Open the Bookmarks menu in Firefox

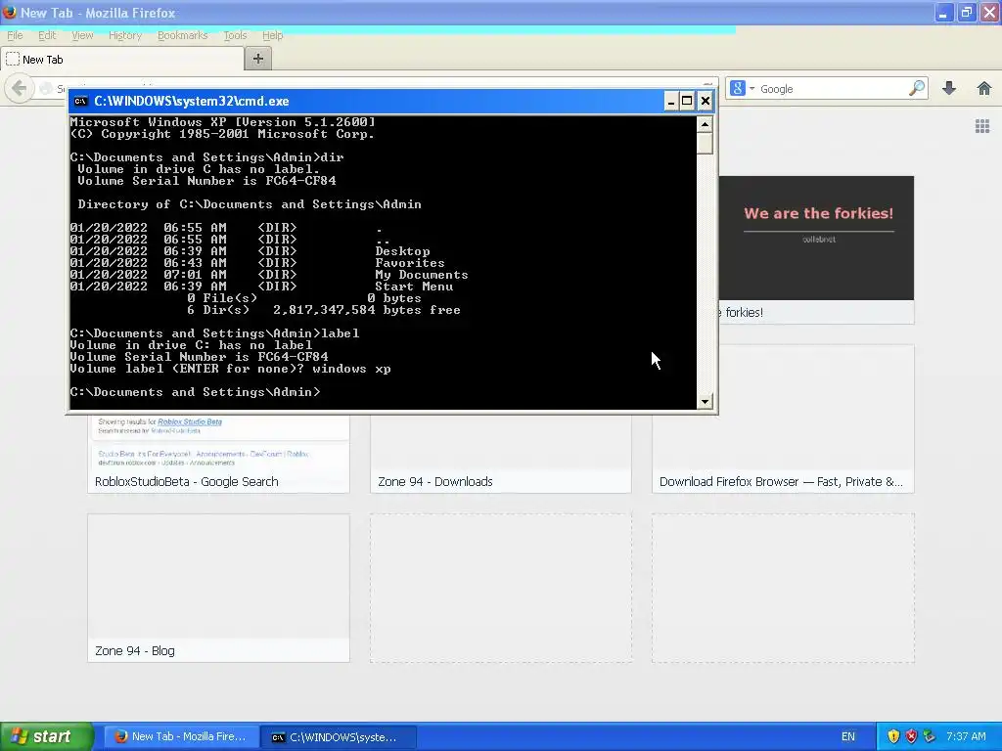pos(182,35)
